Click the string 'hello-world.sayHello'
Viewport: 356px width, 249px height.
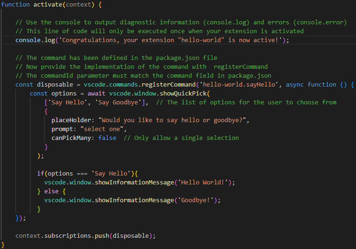click(x=239, y=85)
